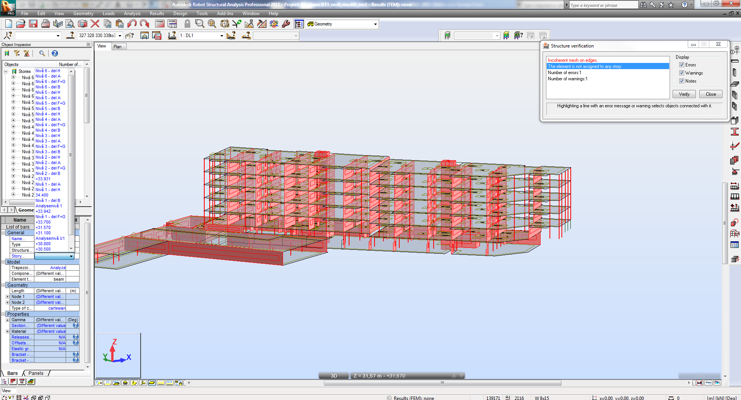Image resolution: width=741 pixels, height=400 pixels.
Task: Save the project using the floppy disk icon
Action: tap(33, 24)
